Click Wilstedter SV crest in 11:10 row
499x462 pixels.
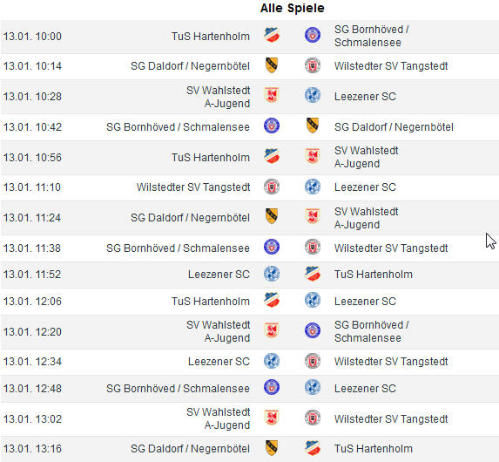pos(272,187)
